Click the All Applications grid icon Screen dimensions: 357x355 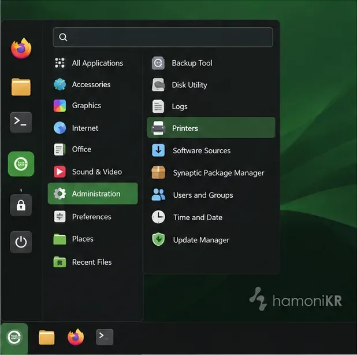pos(59,63)
